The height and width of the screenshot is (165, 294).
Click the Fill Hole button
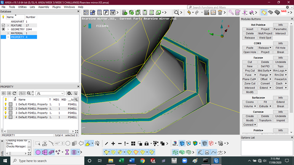(281, 48)
